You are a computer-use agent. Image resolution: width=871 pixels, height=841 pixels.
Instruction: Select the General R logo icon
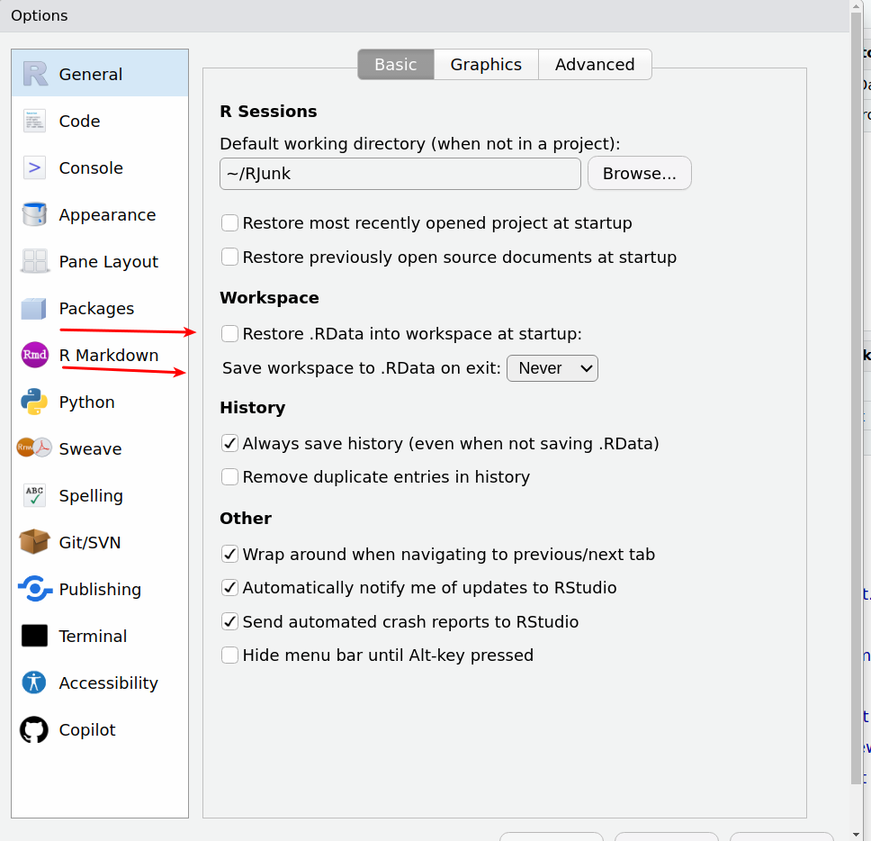coord(35,74)
